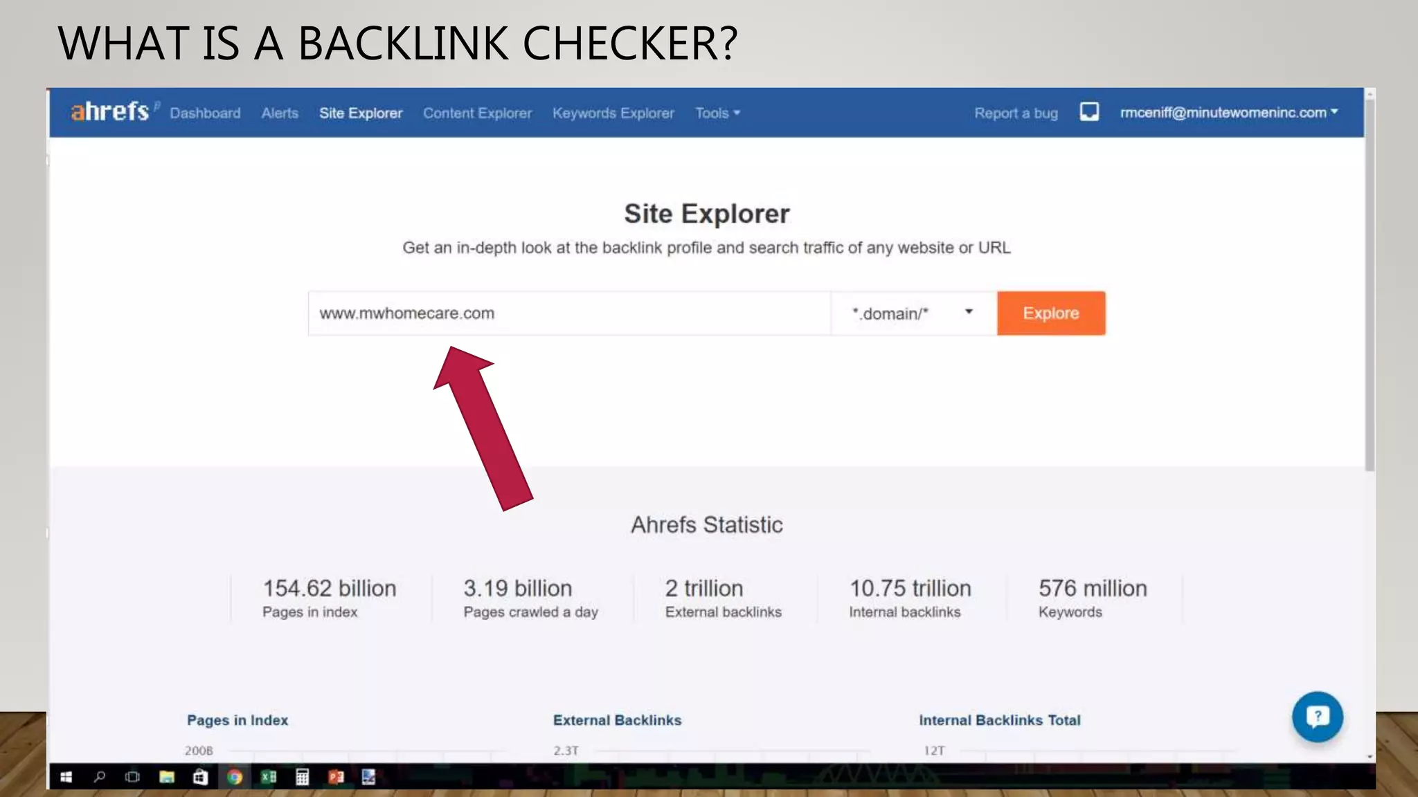
Task: Expand the account email dropdown
Action: [x=1229, y=112]
